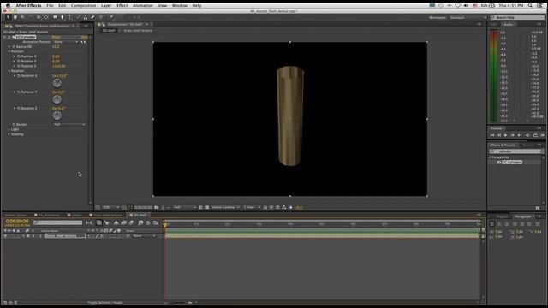Toggle the Radius stopwatch
The width and height of the screenshot is (548, 308).
point(14,46)
